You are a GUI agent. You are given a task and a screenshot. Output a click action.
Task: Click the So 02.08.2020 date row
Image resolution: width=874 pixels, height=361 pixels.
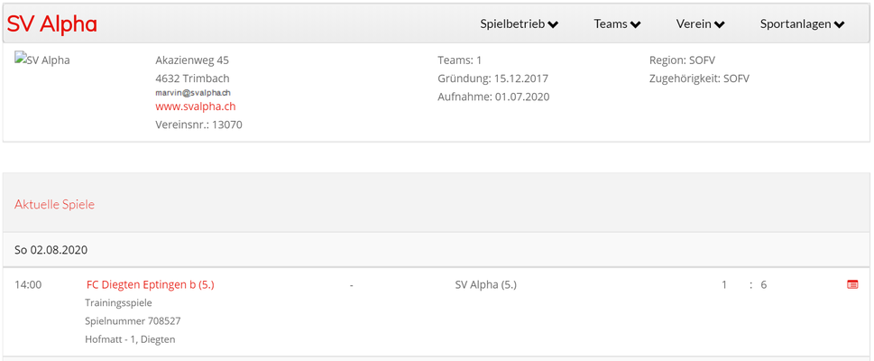pyautogui.click(x=437, y=249)
